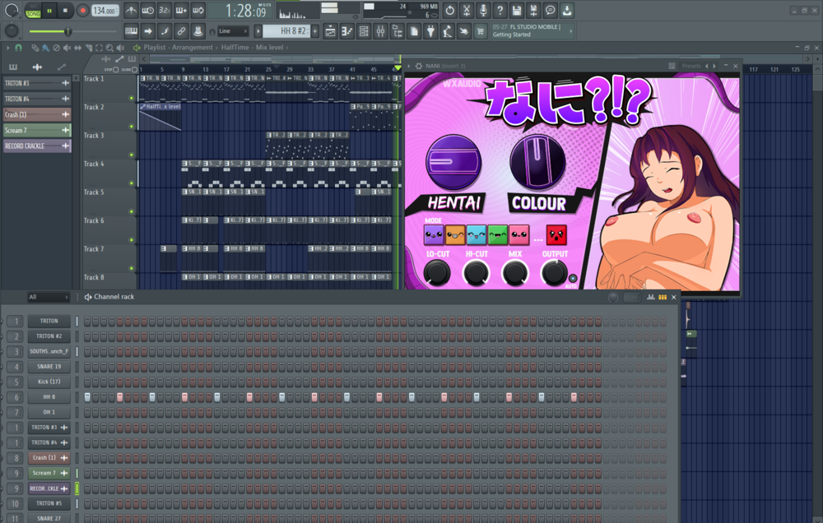Click the one-click audio recording microphone icon

tap(483, 10)
